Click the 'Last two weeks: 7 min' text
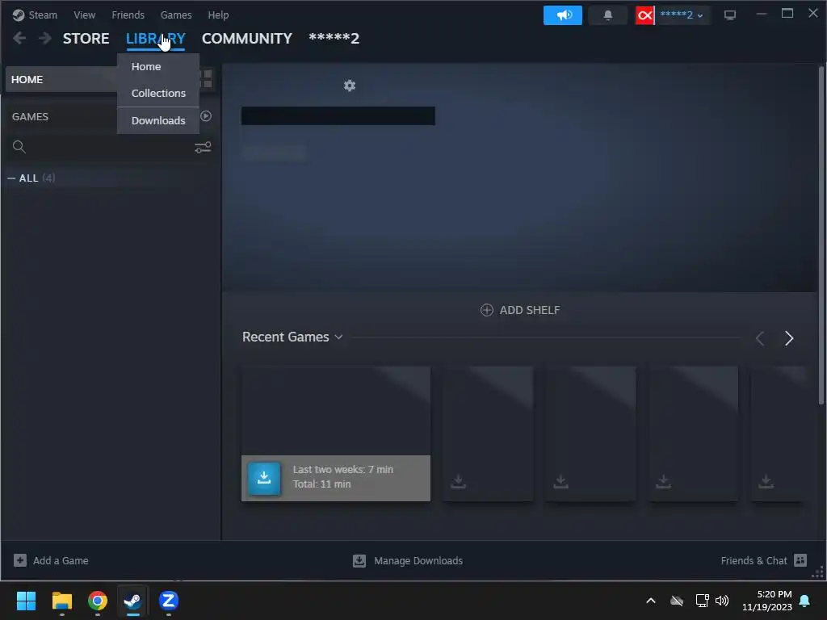The image size is (827, 620). click(x=342, y=469)
